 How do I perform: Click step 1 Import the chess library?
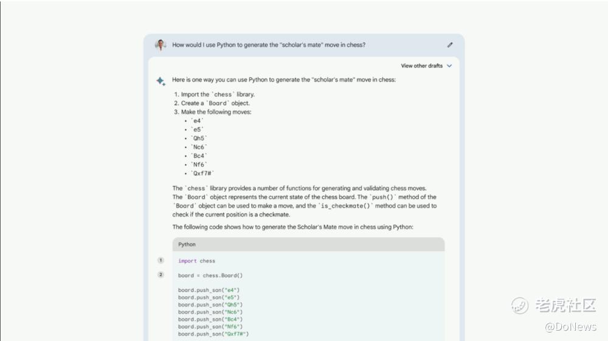click(x=218, y=94)
